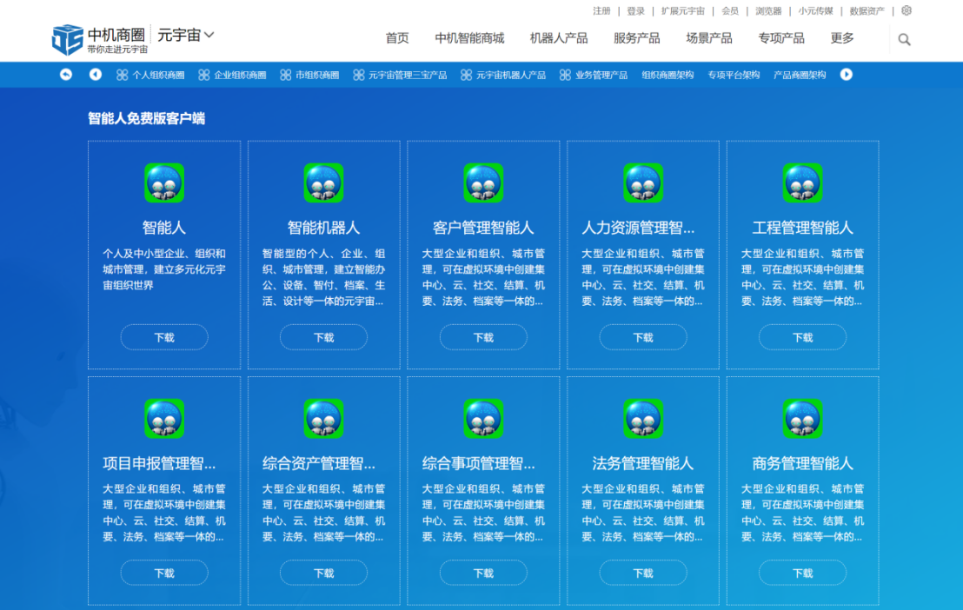Open the 登录 link in top bar
This screenshot has width=963, height=610.
click(x=636, y=11)
